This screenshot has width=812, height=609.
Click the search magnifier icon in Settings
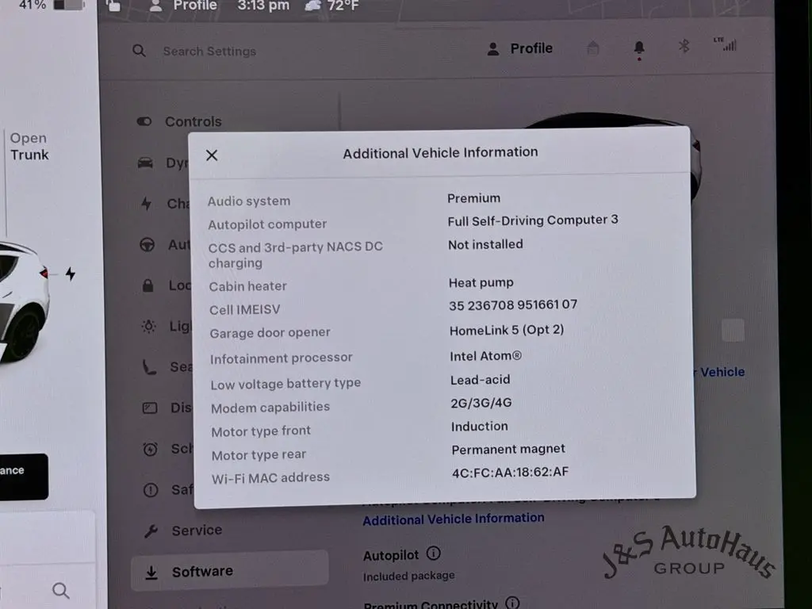tap(139, 51)
